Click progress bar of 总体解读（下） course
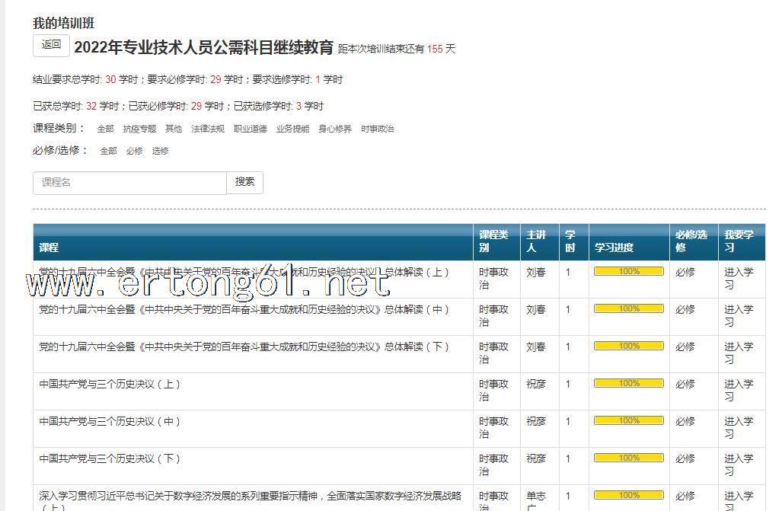The width and height of the screenshot is (782, 511). (628, 346)
